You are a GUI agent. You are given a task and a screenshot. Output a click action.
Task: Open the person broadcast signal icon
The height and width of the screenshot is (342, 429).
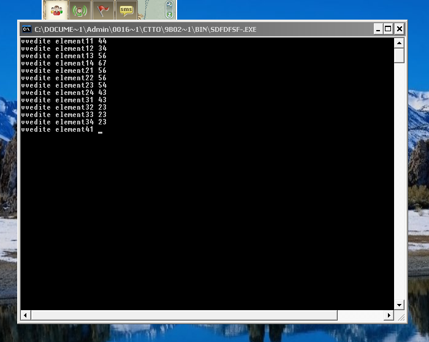click(x=80, y=10)
